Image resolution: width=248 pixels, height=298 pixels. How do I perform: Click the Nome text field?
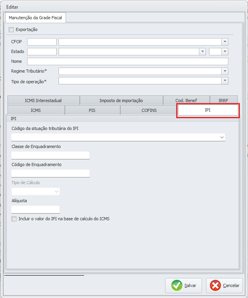coord(127,61)
